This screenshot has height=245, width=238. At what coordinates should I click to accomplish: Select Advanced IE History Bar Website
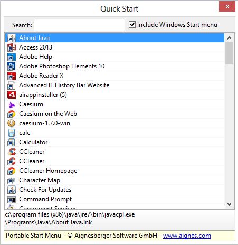click(115, 85)
